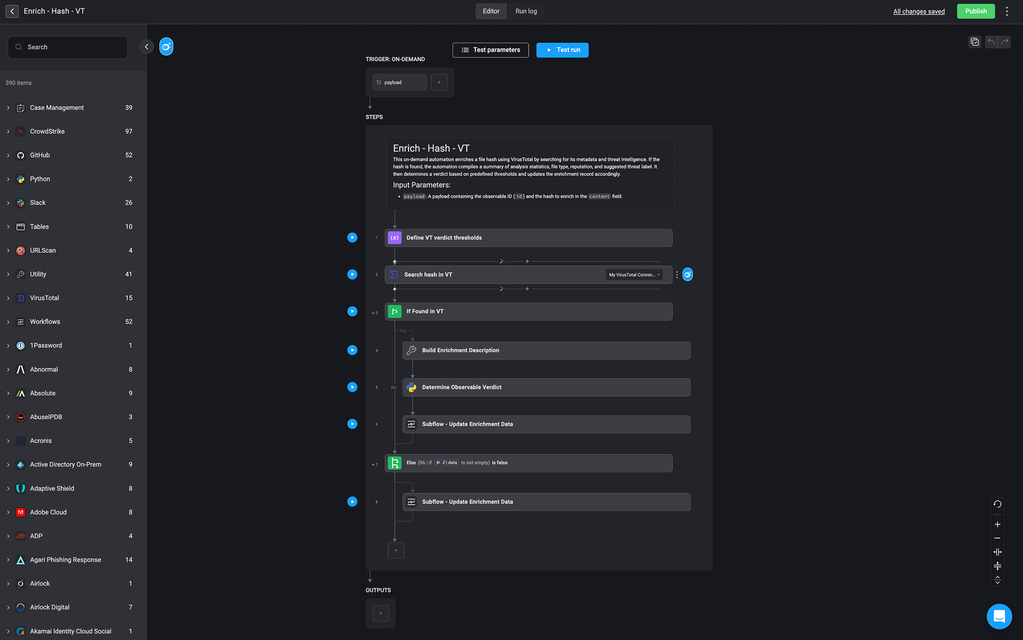This screenshot has height=640, width=1023.
Task: Expand the 1Password category
Action: pos(8,346)
